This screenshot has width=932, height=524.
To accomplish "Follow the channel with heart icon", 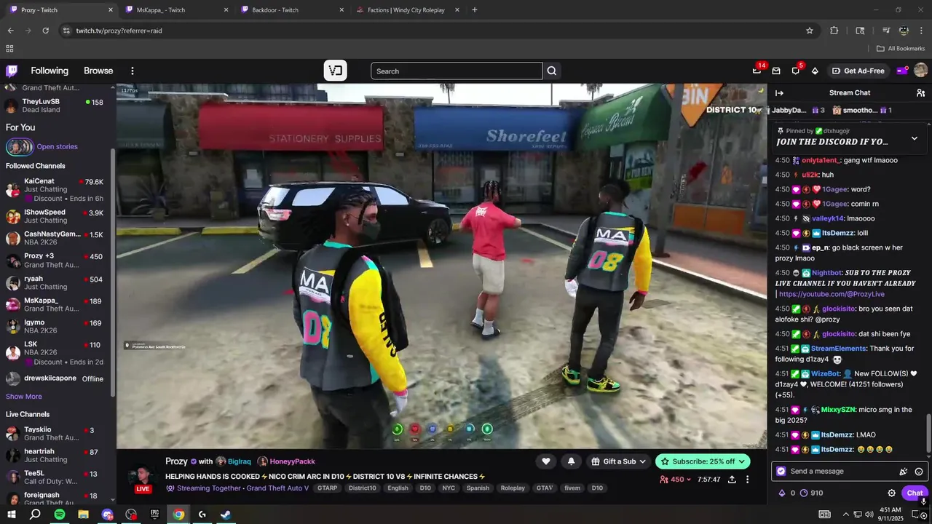I will pyautogui.click(x=545, y=461).
